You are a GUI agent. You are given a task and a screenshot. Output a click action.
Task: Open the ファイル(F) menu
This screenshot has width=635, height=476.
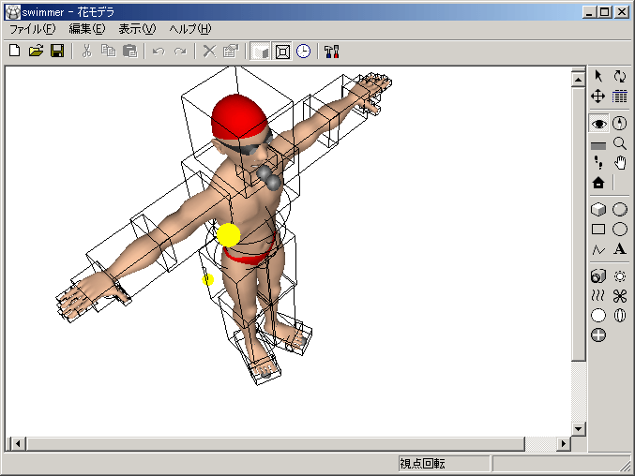tap(33, 29)
